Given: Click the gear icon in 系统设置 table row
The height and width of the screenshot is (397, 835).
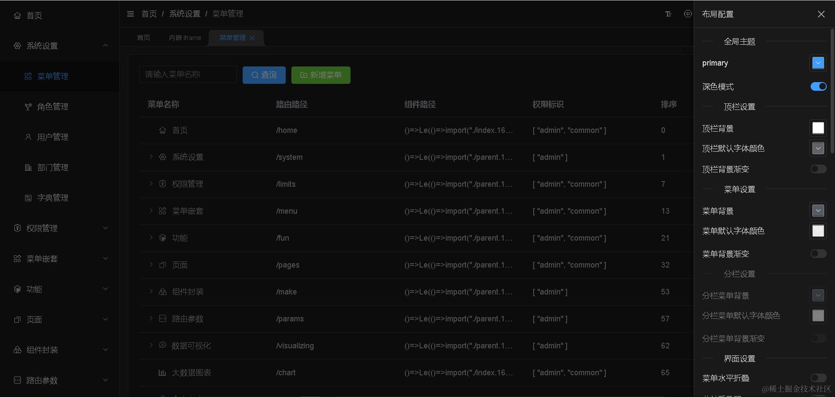Looking at the screenshot, I should [x=163, y=157].
